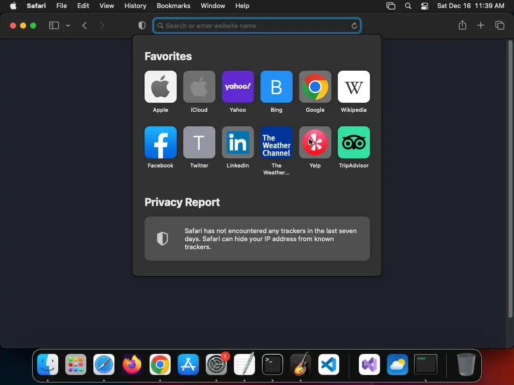514x385 pixels.
Task: Open Control Center in menu bar
Action: pos(425,6)
